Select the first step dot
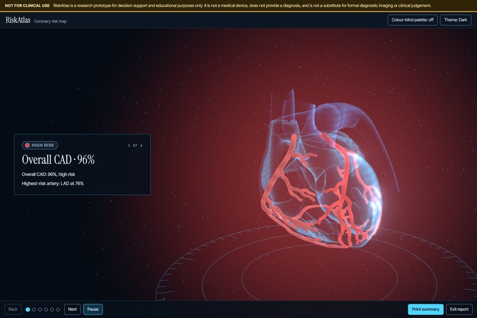The width and height of the screenshot is (477, 318). pyautogui.click(x=28, y=310)
